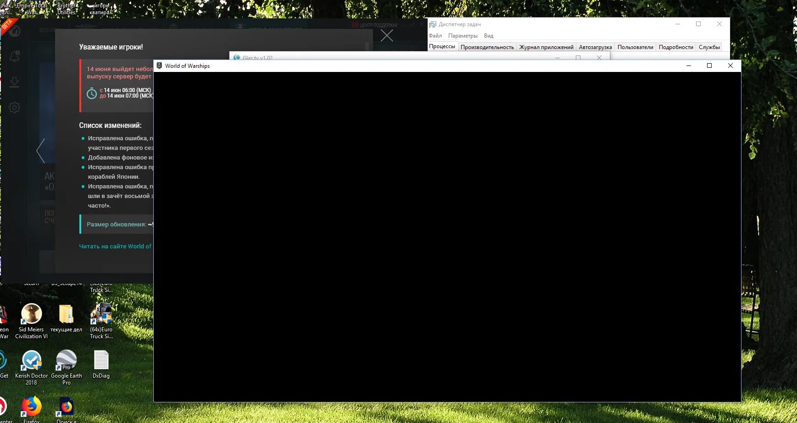Select (64x)Euro Truck Simulator desktop shortcut
Image resolution: width=797 pixels, height=423 pixels.
coord(101,321)
